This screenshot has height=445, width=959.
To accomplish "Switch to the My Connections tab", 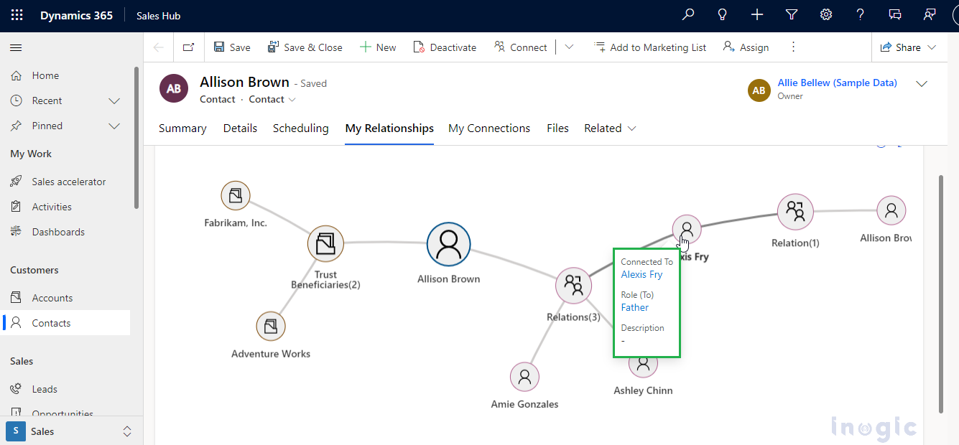I will pyautogui.click(x=489, y=128).
